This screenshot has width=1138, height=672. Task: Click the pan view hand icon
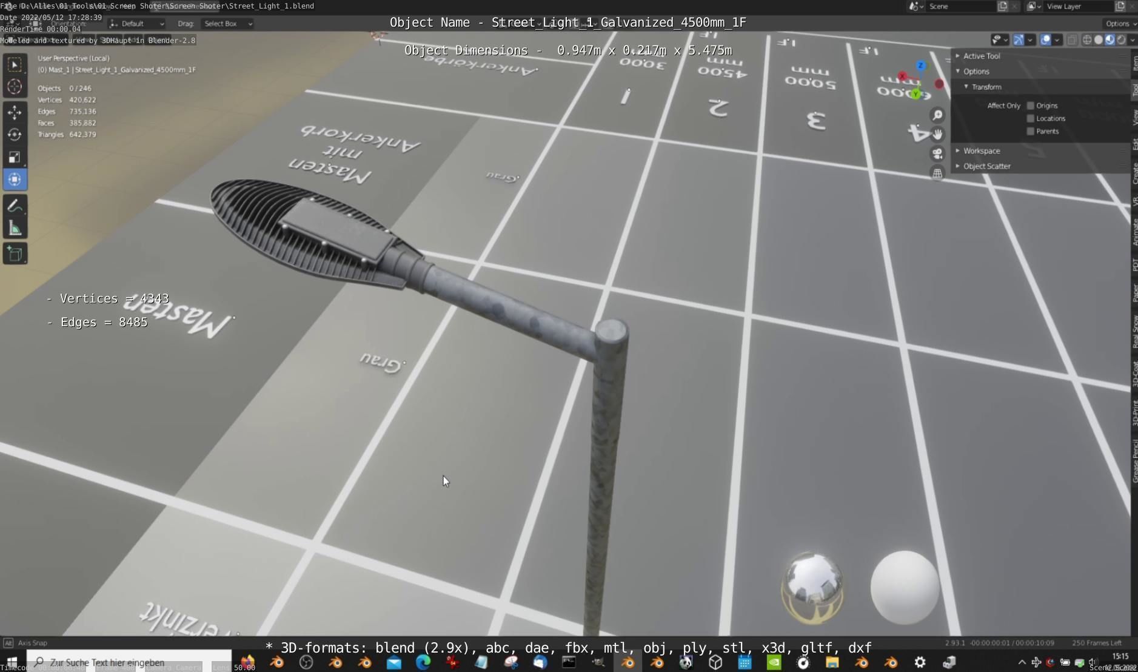(x=937, y=134)
